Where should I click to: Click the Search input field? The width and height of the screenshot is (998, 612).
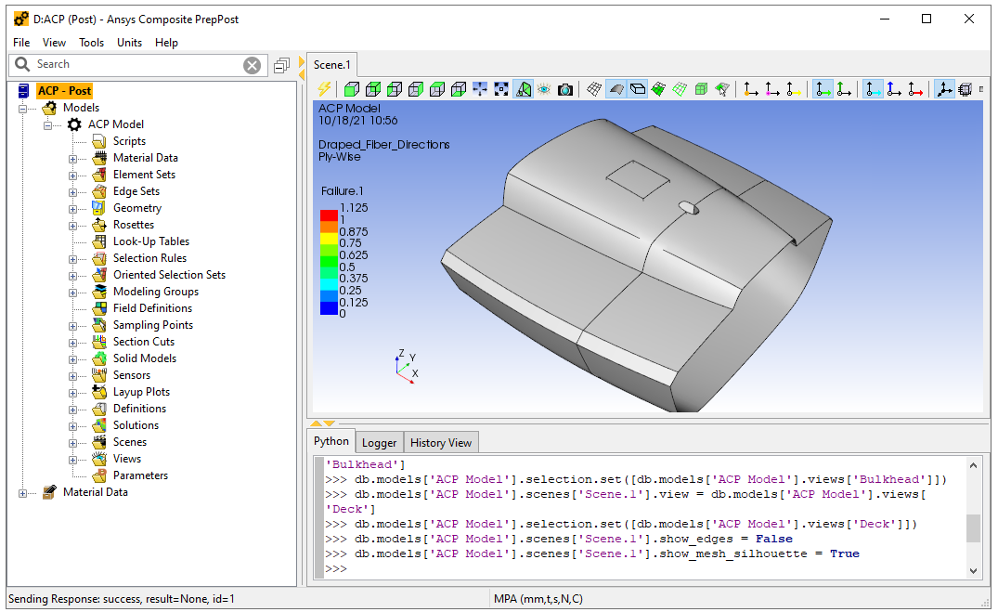coord(138,64)
